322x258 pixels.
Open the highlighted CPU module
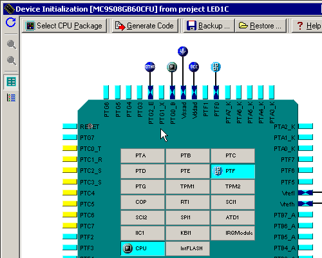tap(142, 248)
